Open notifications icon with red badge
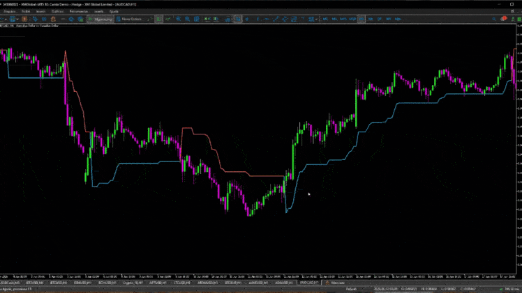522x293 pixels. 504,19
